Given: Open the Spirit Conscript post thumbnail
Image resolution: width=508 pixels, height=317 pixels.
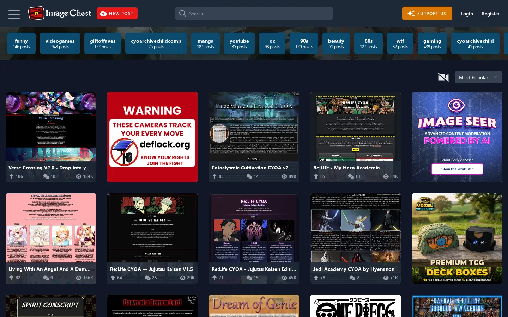Looking at the screenshot, I should point(51,306).
